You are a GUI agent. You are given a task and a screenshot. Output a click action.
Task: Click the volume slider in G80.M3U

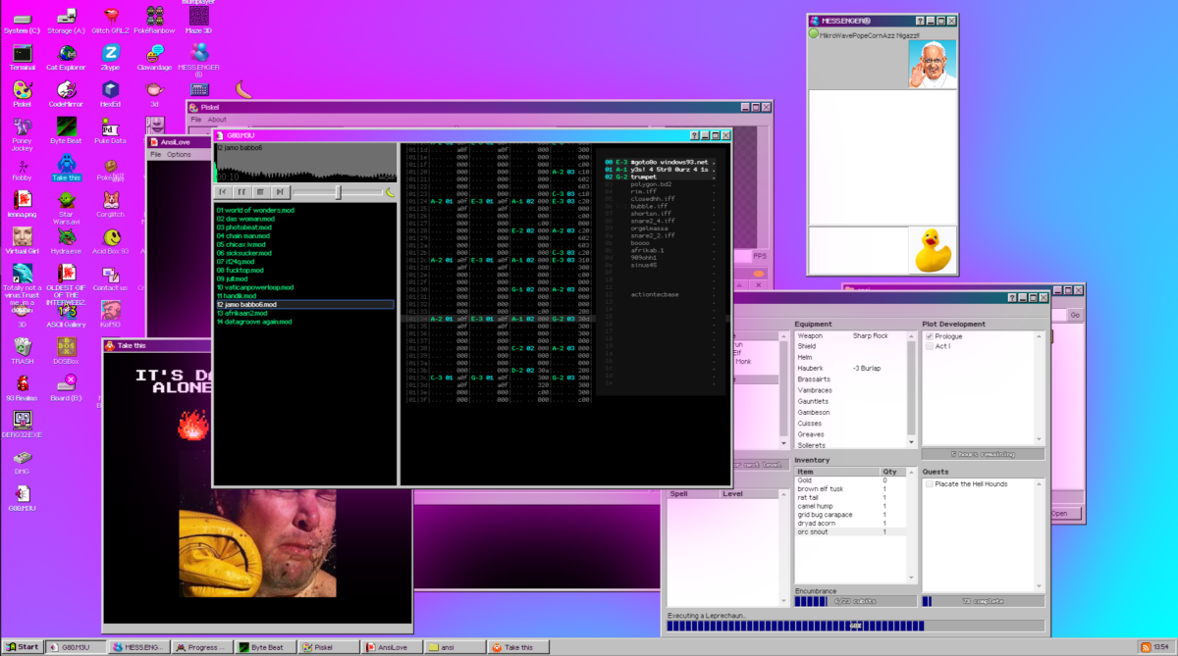[337, 192]
